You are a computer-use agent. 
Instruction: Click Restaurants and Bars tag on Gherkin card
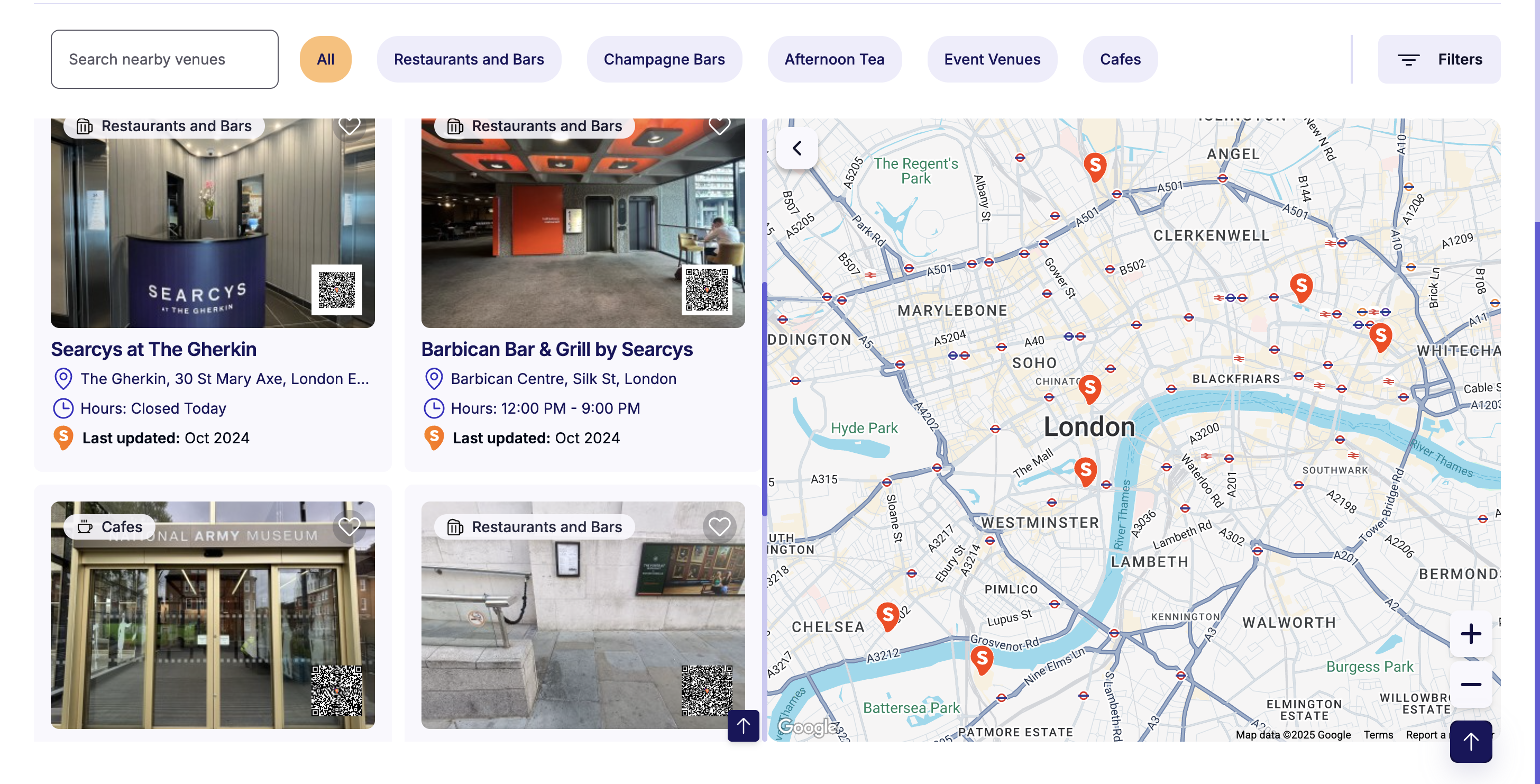(x=164, y=126)
